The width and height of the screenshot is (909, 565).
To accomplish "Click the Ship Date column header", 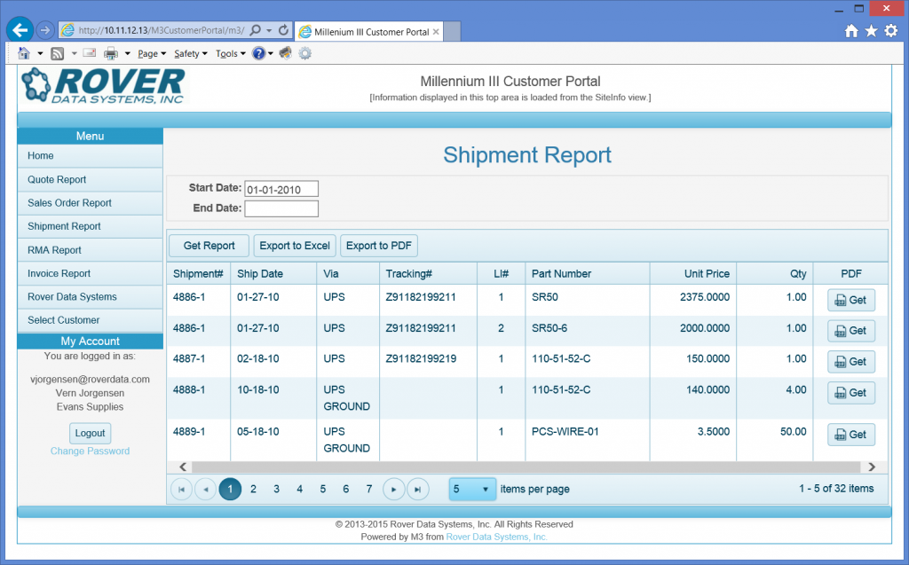I will click(273, 273).
